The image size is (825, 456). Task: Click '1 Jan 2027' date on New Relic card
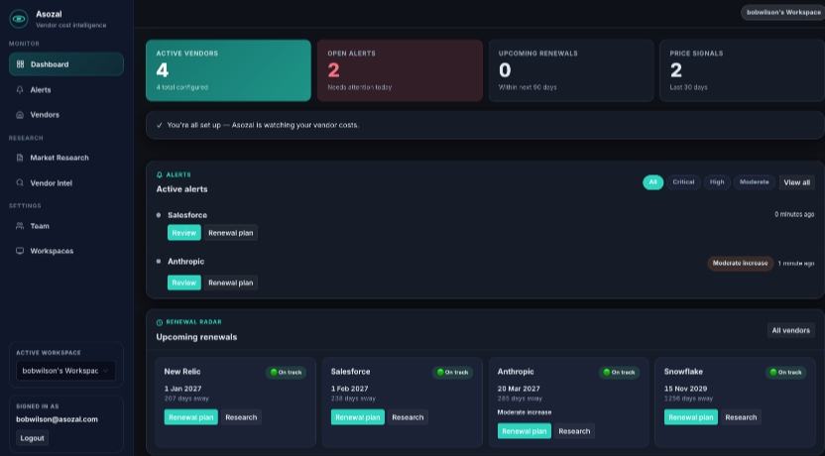pyautogui.click(x=182, y=389)
